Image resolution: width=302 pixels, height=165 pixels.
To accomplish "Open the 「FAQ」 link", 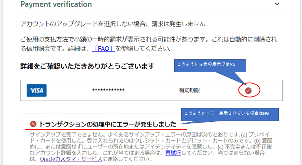I will (103, 49).
